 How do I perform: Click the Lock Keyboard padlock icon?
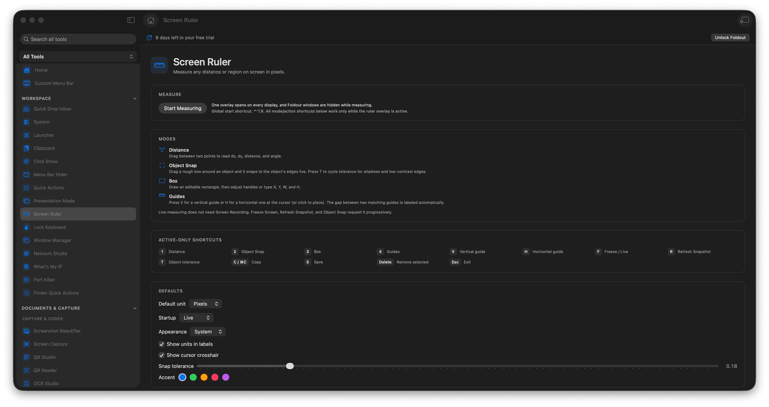(26, 227)
